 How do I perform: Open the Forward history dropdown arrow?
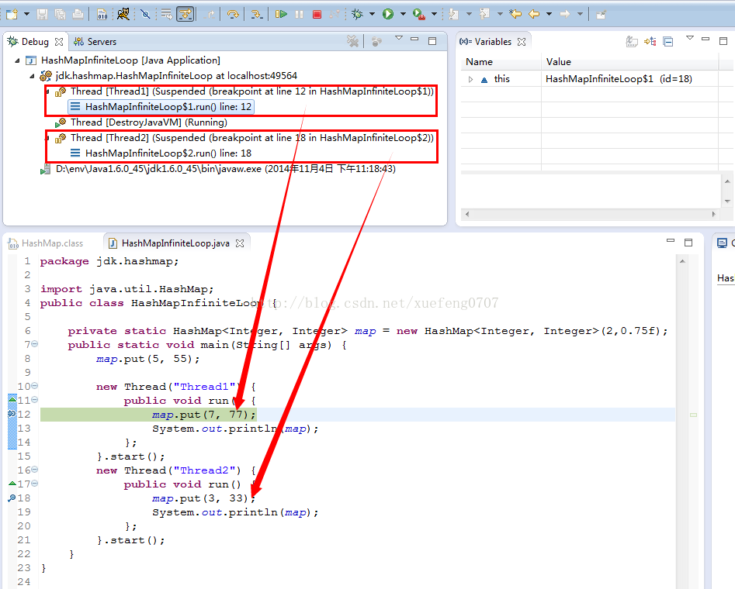(580, 14)
